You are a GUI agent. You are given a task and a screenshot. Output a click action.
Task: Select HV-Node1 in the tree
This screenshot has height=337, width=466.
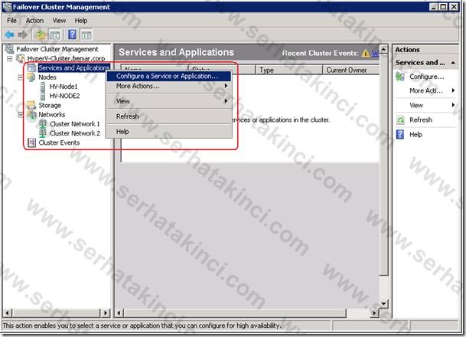[x=64, y=87]
